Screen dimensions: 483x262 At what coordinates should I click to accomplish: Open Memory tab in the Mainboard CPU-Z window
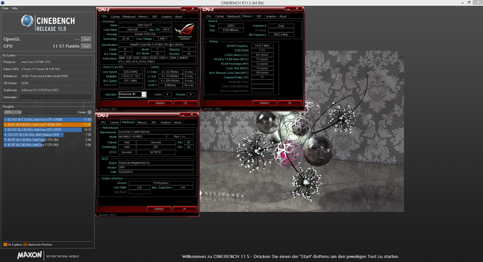click(142, 122)
